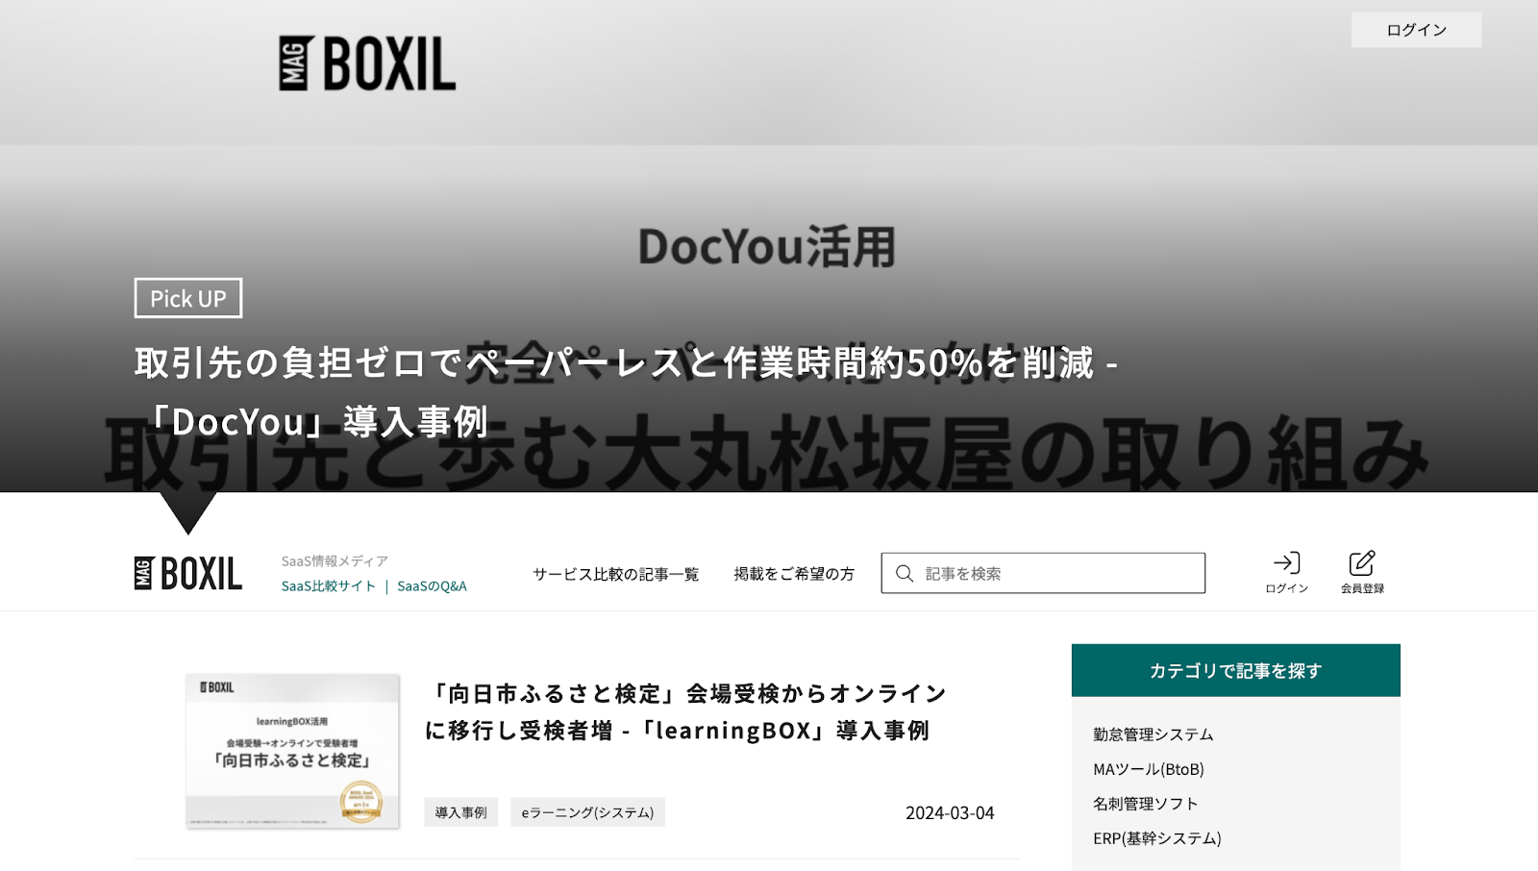
Task: Click the login arrow icon in the navigation bar
Action: click(1286, 563)
